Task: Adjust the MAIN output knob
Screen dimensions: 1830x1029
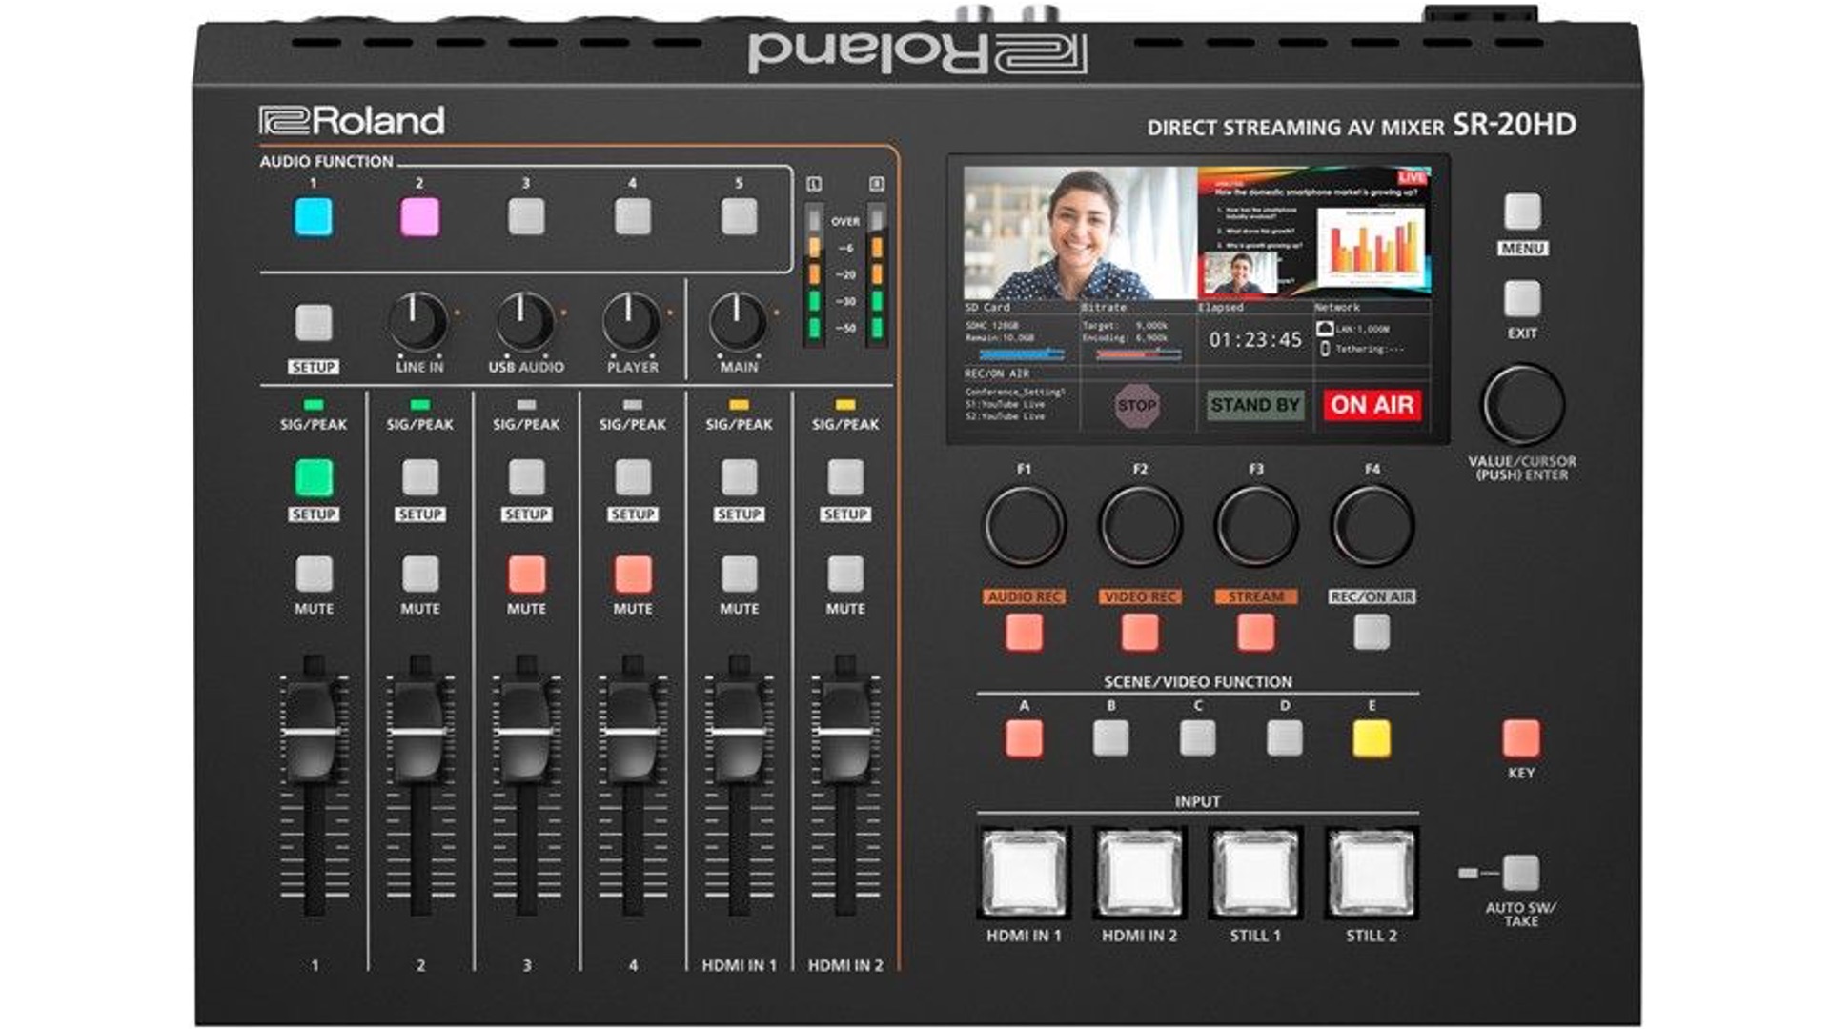Action: [739, 322]
